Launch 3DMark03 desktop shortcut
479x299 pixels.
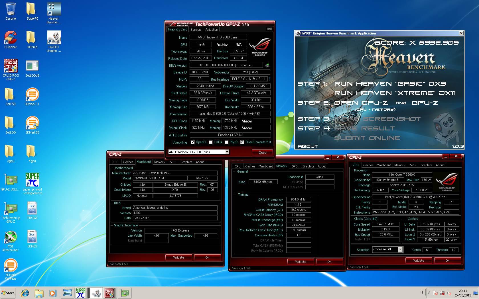(32, 125)
